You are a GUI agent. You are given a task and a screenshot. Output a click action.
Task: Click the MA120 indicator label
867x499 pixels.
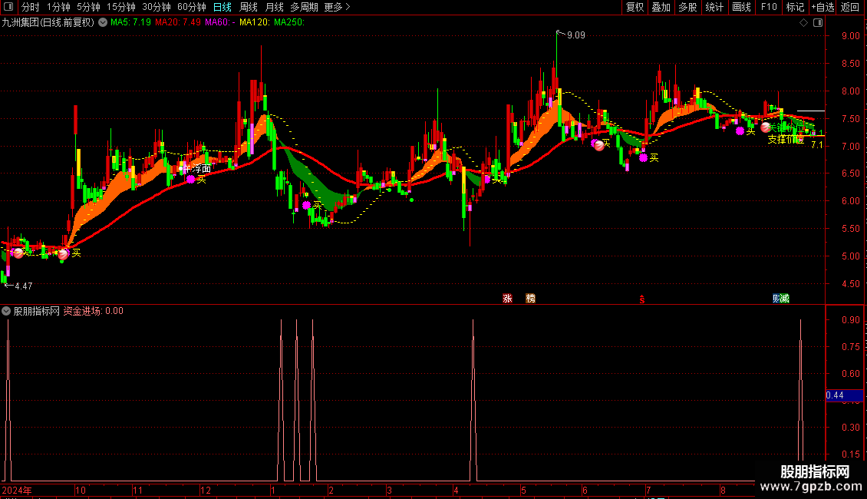(x=255, y=22)
